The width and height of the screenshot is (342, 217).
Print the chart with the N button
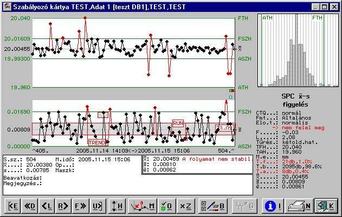(299, 206)
